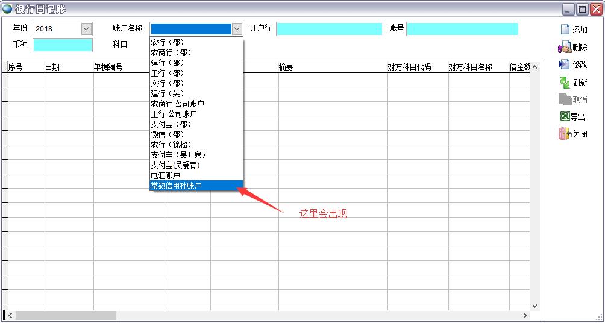This screenshot has width=605, height=323.
Task: Click into the 账号 input field
Action: click(x=462, y=28)
